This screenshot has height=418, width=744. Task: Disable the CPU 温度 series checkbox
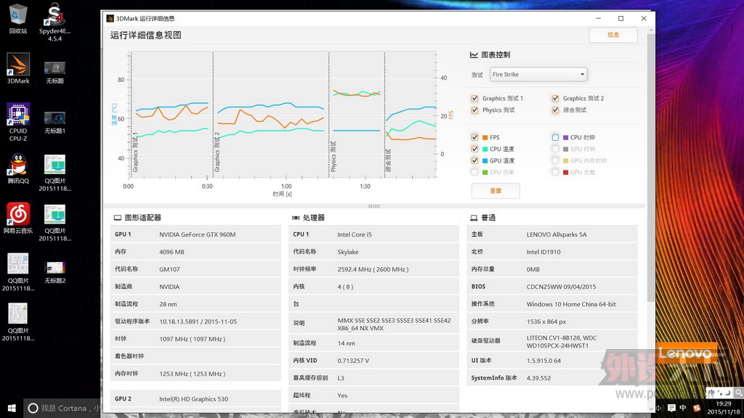point(474,149)
